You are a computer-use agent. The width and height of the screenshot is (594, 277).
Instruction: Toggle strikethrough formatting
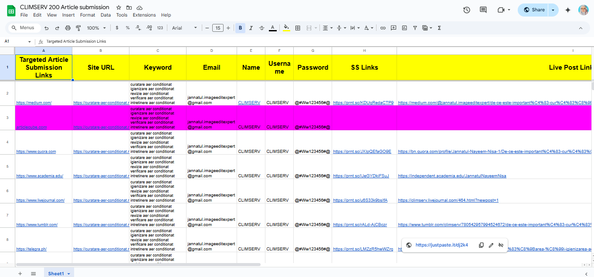pos(261,27)
